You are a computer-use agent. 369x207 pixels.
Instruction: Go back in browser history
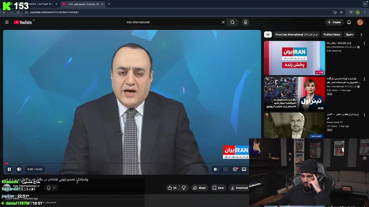(4, 12)
